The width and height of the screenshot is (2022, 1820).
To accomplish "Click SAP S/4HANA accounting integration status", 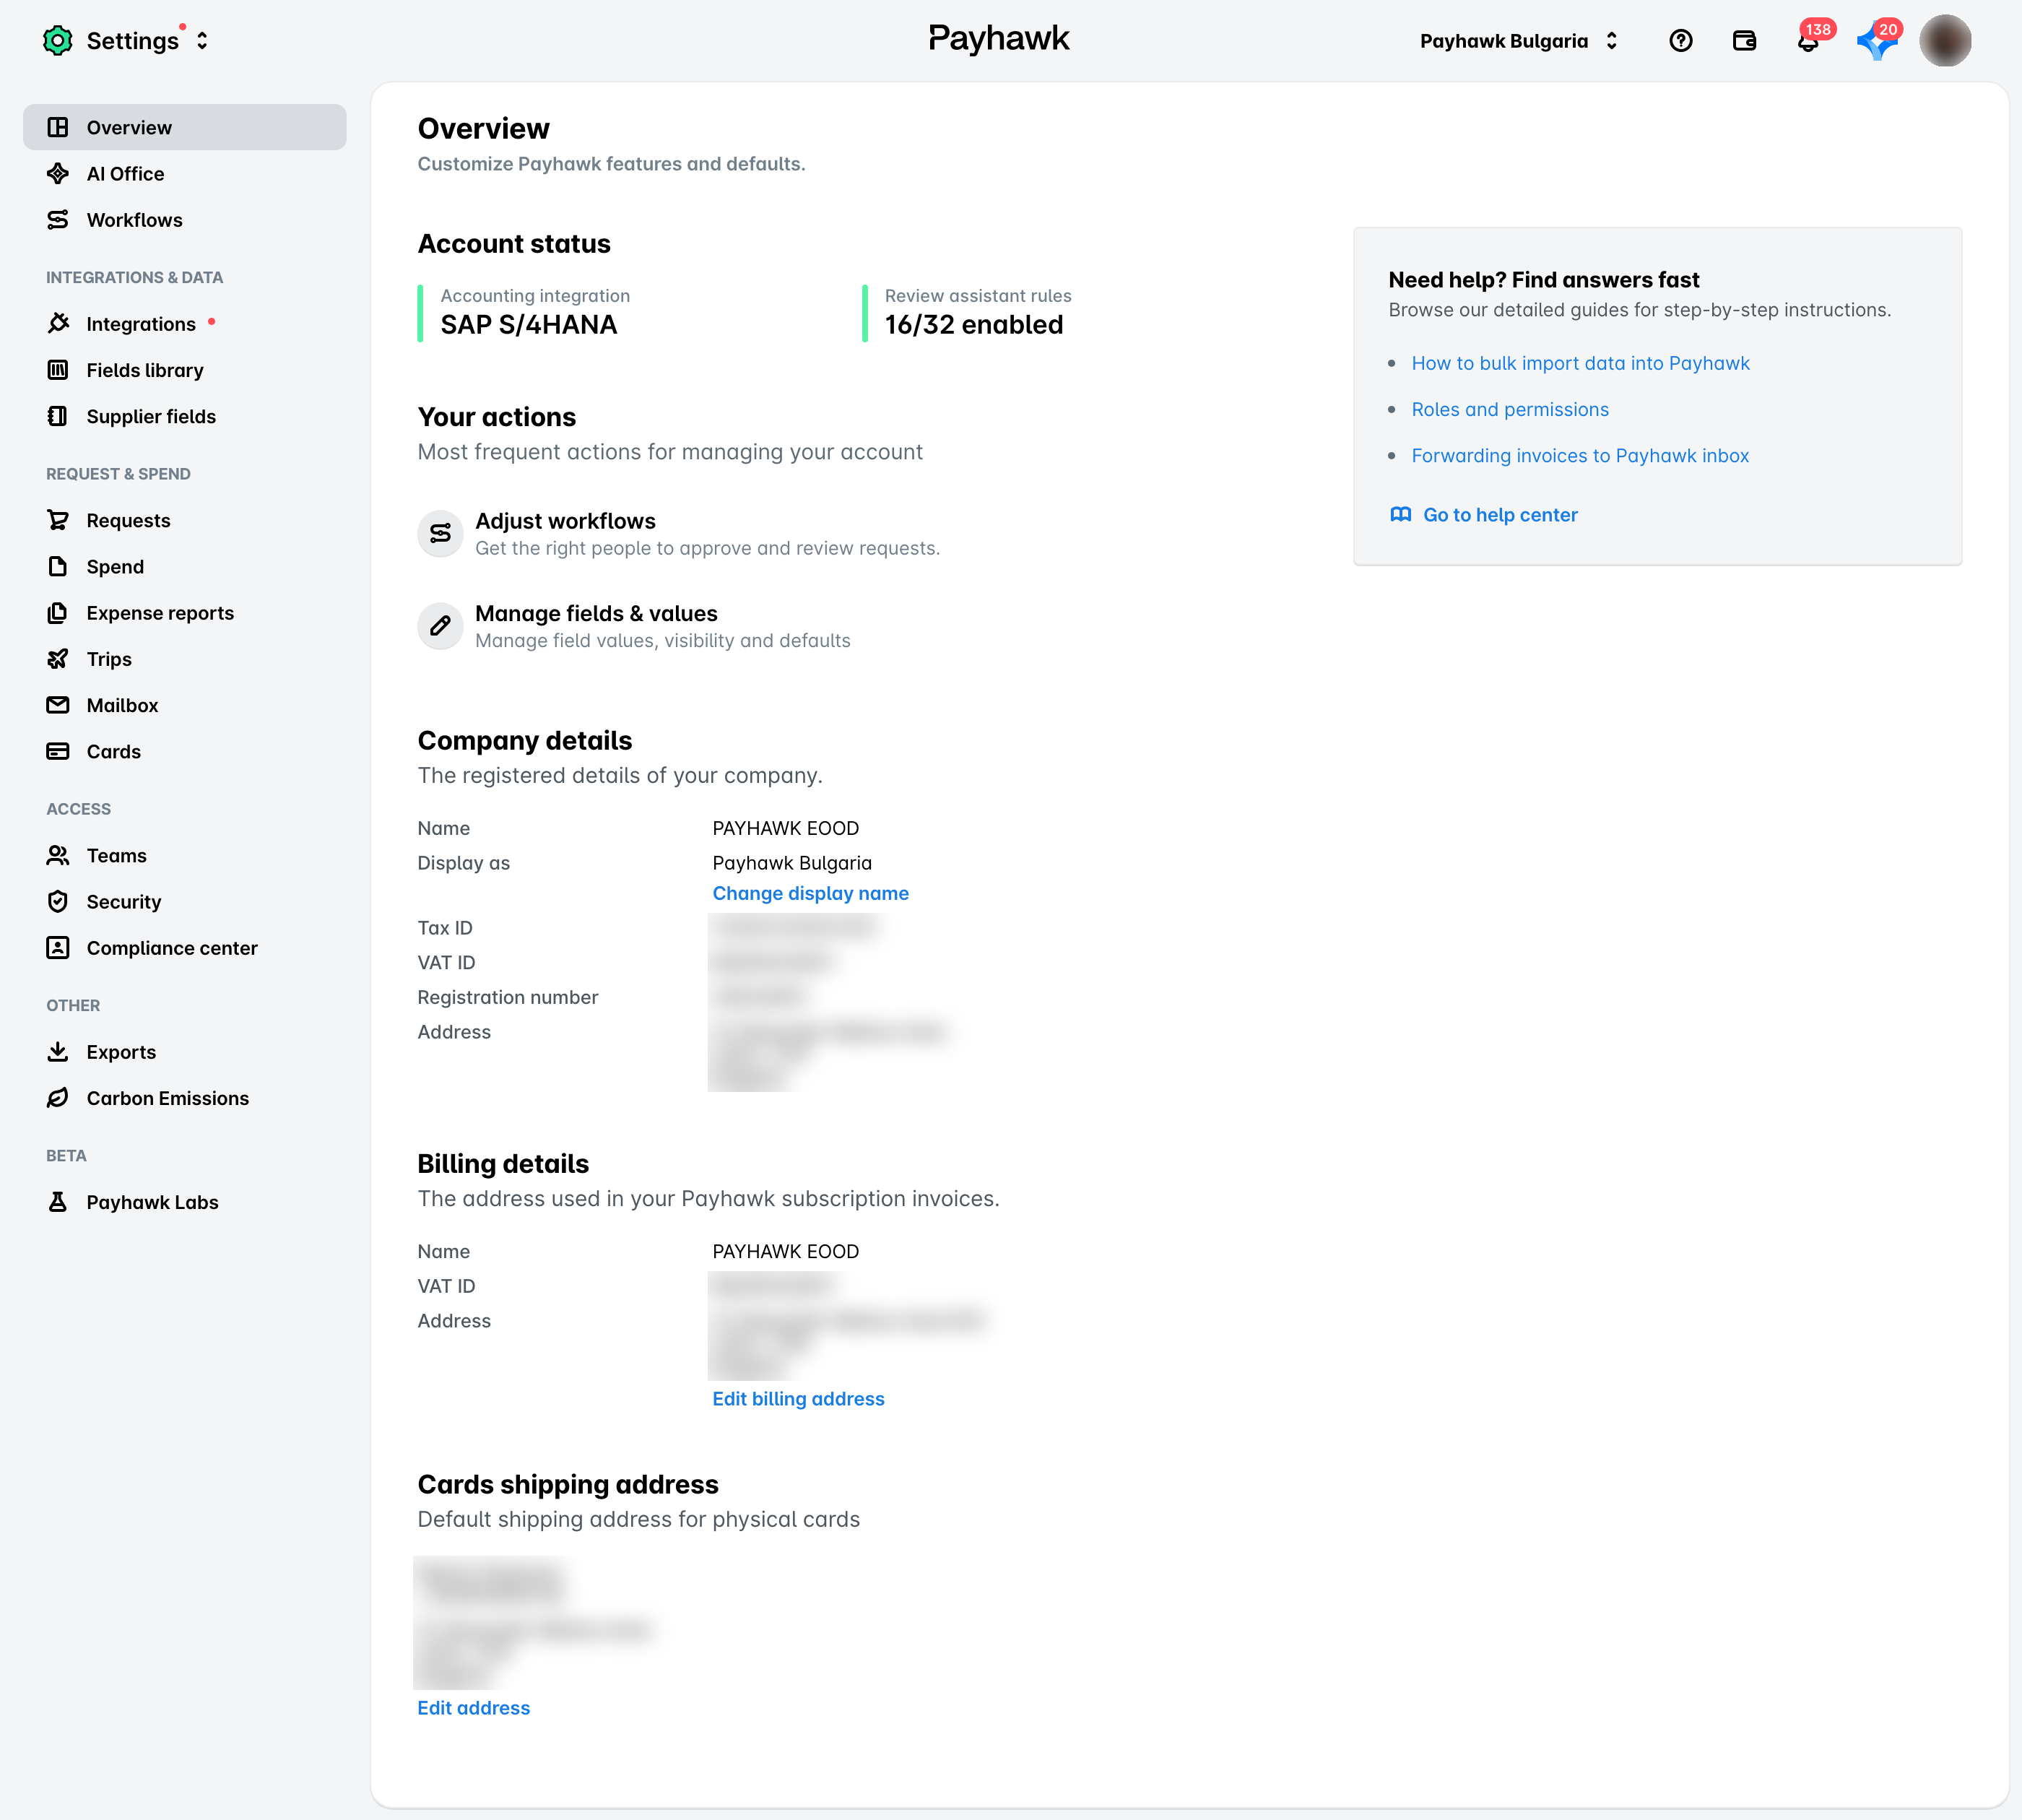I will click(529, 324).
